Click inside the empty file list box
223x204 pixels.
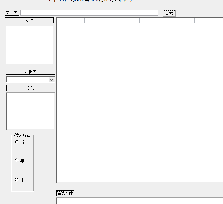click(x=29, y=45)
